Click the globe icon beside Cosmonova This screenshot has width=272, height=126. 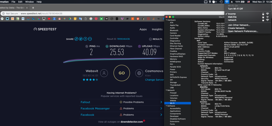tap(139, 73)
